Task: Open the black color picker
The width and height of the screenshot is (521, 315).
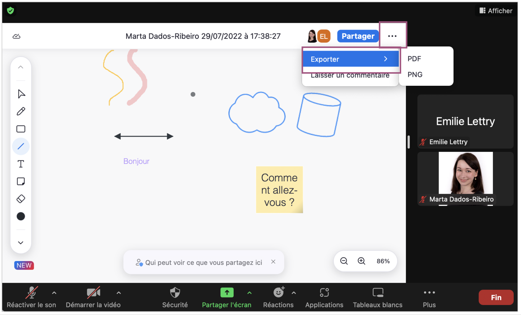Action: coord(21,217)
